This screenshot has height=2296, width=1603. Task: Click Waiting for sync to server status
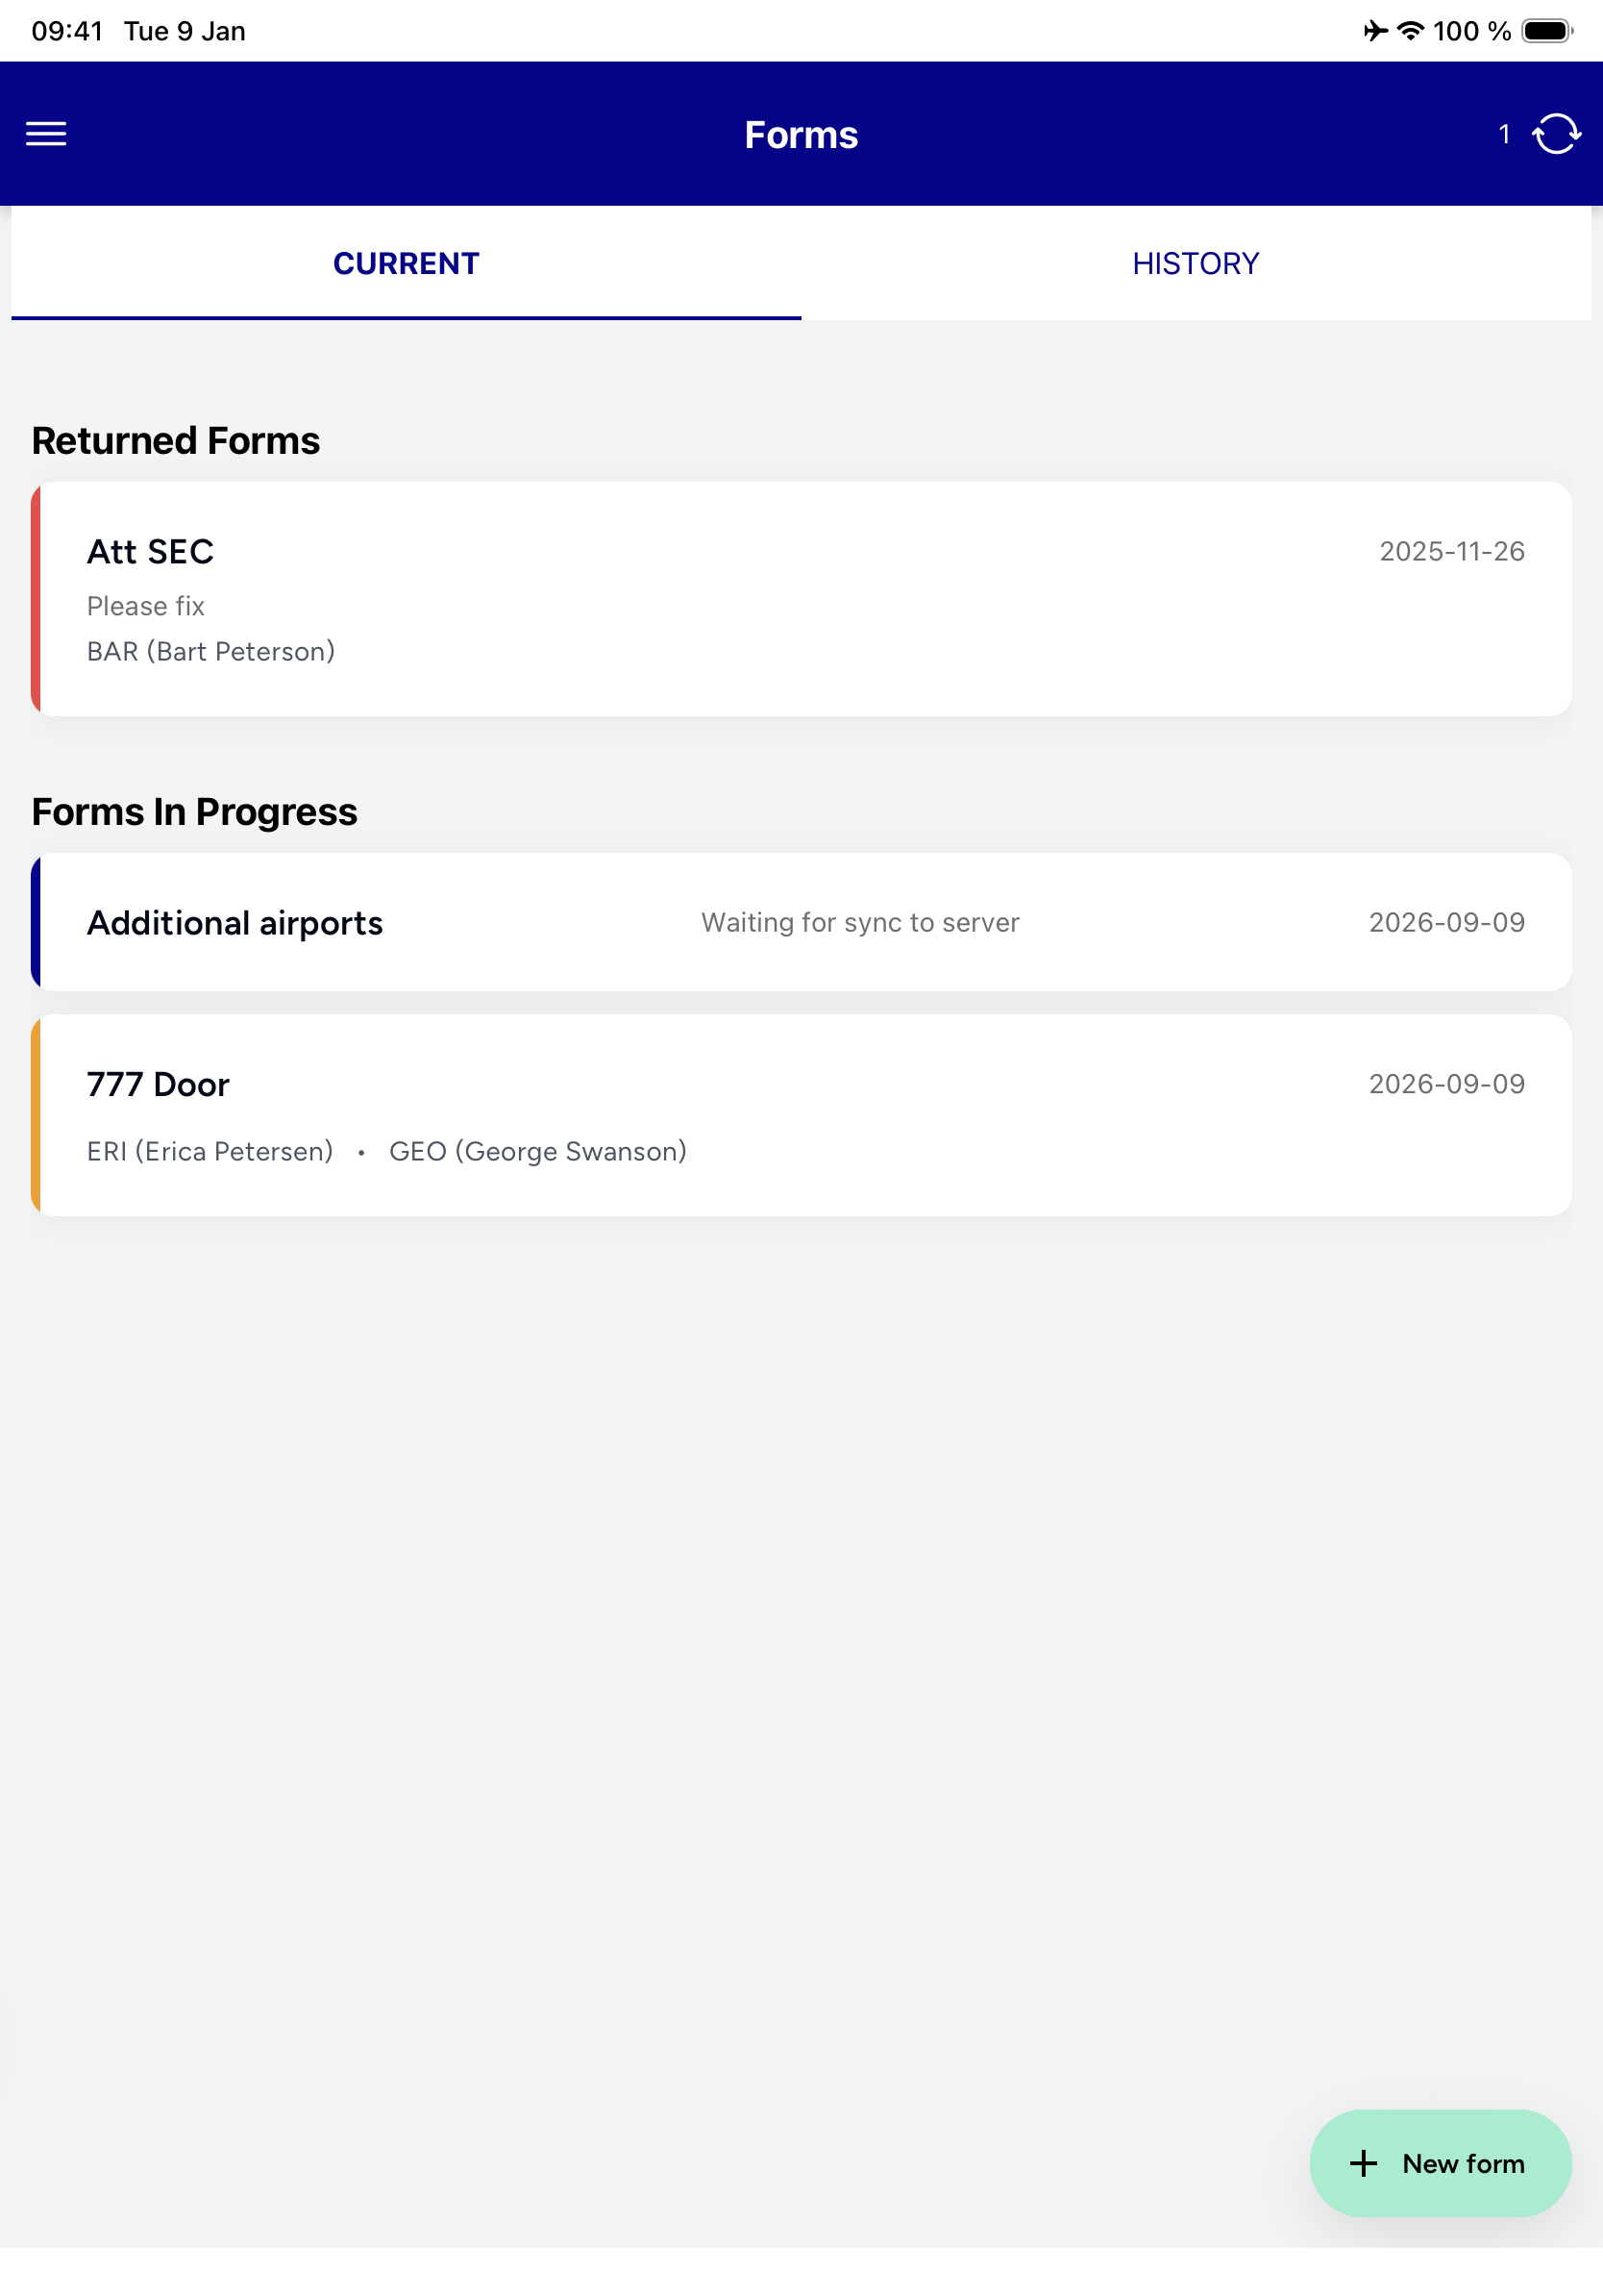pos(860,922)
